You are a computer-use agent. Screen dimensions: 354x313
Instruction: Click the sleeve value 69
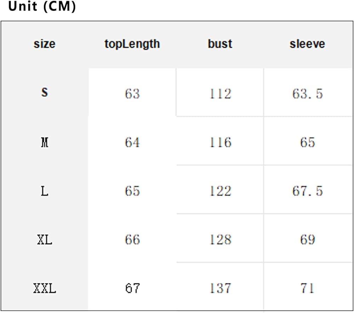(307, 240)
